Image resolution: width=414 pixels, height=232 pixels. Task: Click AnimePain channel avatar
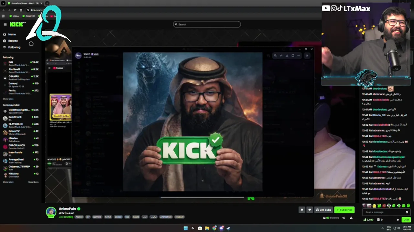51,212
